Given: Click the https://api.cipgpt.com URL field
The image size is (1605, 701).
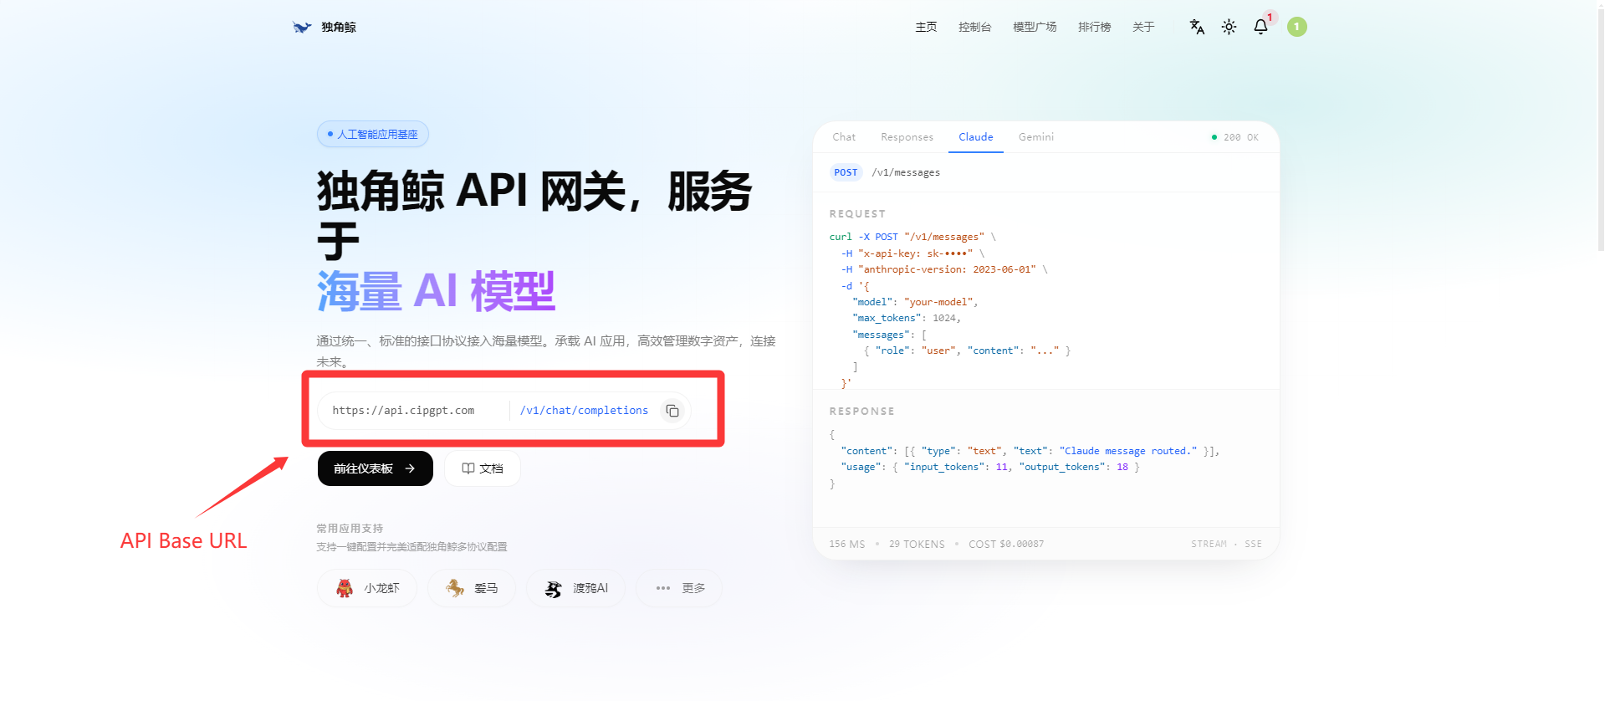Looking at the screenshot, I should click(x=403, y=411).
